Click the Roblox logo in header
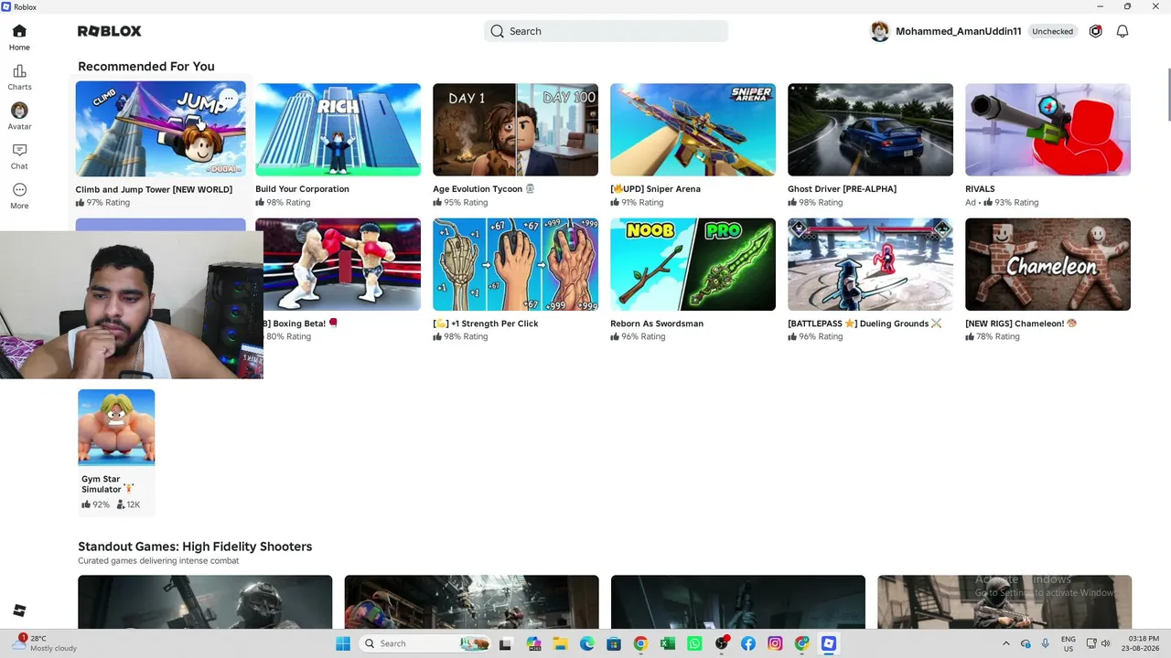Screen dimensions: 1171x658 [110, 31]
